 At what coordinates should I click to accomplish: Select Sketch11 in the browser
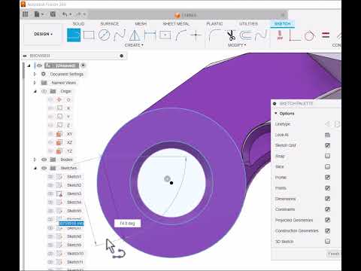74,262
